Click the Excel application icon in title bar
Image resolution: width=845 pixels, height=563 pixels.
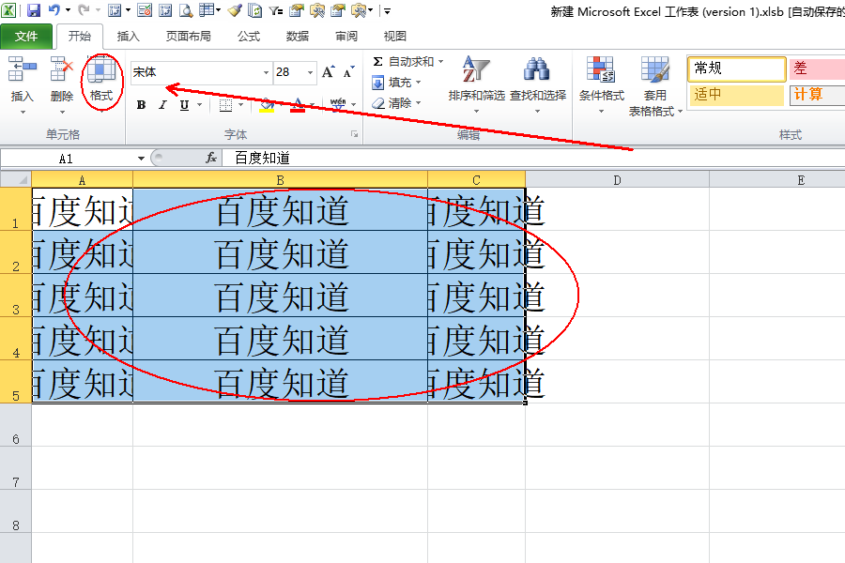pos(9,10)
